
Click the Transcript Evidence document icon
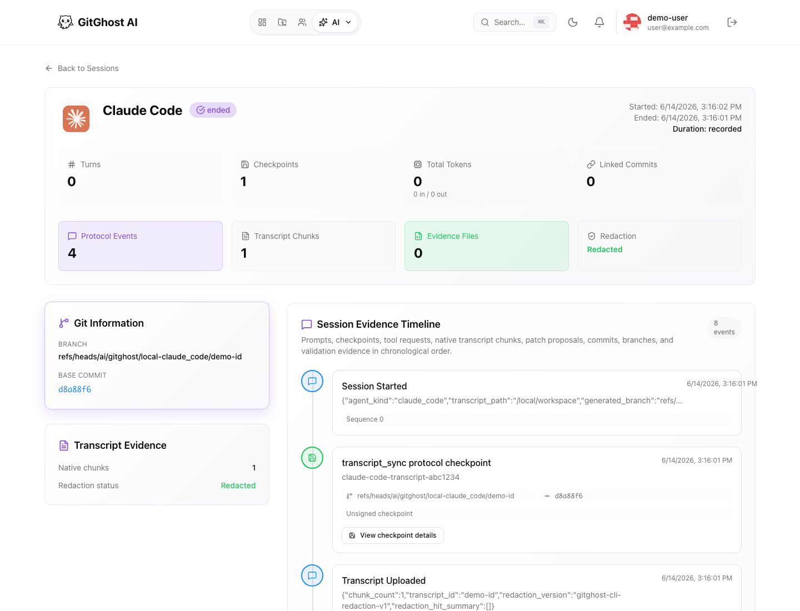[x=64, y=445]
